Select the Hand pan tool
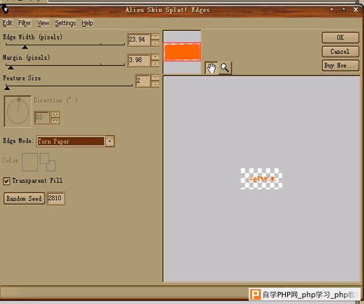This screenshot has width=364, height=304. point(211,68)
